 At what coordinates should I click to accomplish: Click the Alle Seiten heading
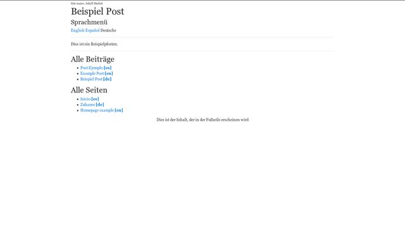point(89,90)
